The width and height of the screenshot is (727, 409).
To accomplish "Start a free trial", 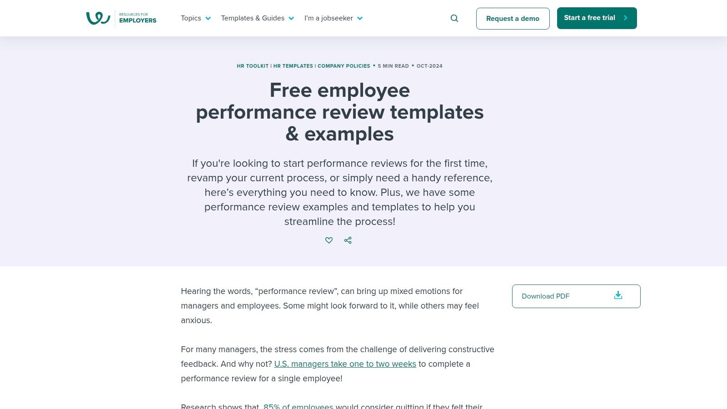I will (589, 18).
